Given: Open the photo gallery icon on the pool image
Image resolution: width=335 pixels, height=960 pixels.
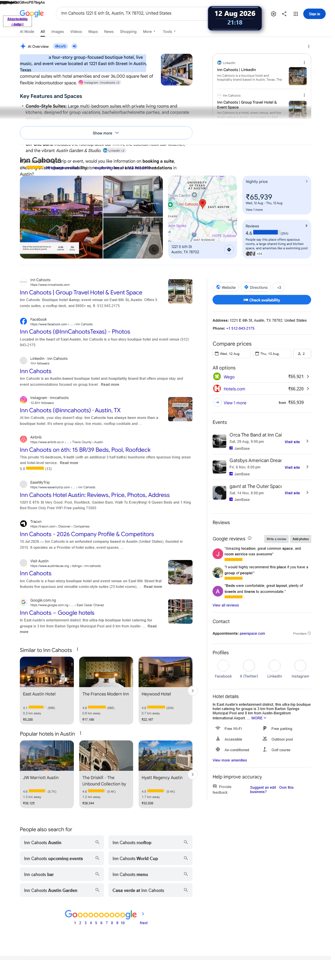Looking at the screenshot, I should pyautogui.click(x=154, y=249).
